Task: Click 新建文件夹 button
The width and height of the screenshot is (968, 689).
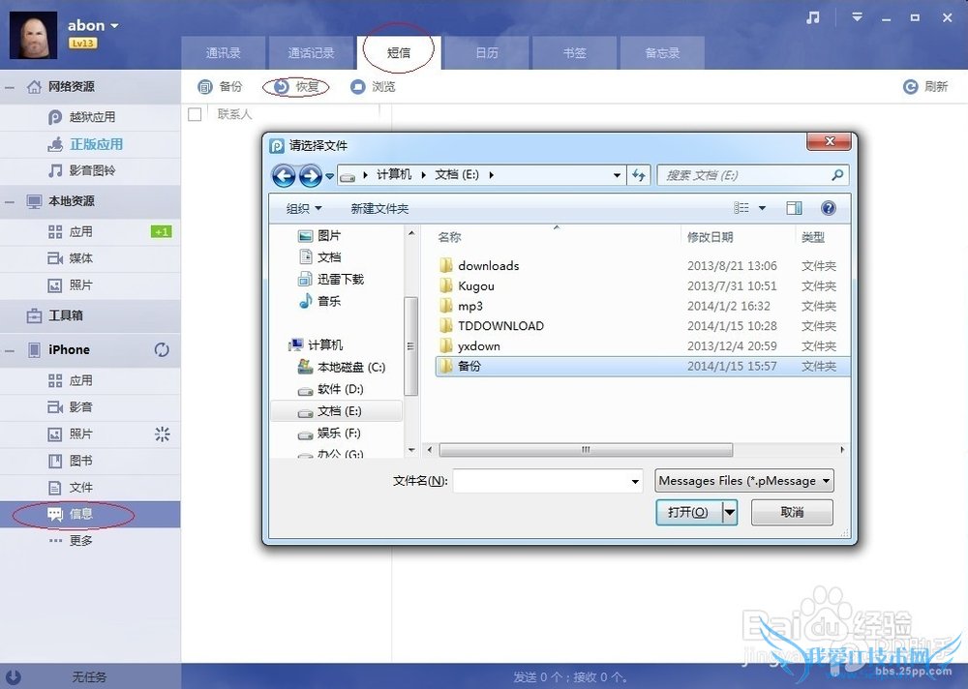Action: pos(379,209)
